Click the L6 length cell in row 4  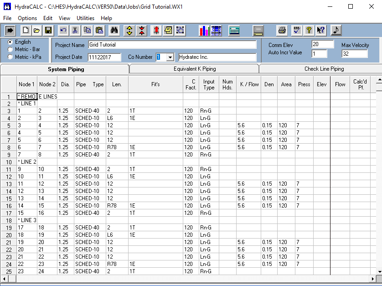(x=117, y=118)
